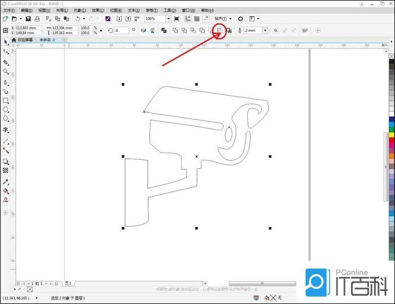Viewport: 395px width, 304px height.
Task: Select the 页1 page tab
Action: 68,283
